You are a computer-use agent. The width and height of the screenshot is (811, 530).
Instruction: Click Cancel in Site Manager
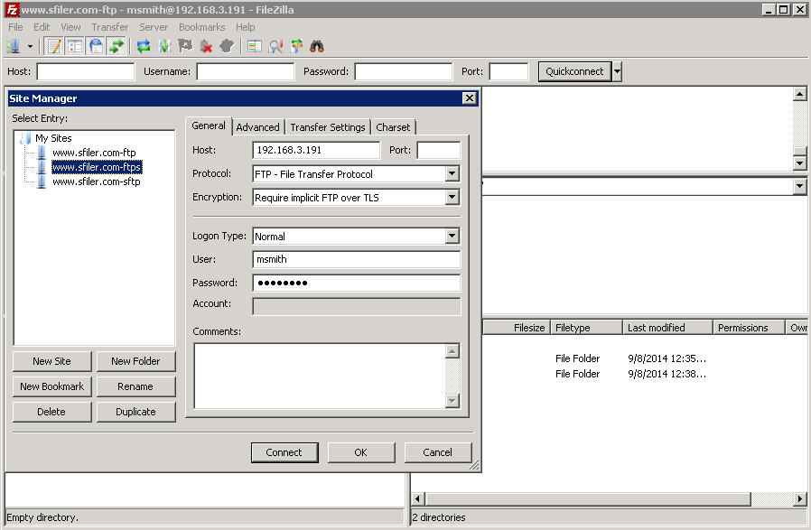[438, 452]
